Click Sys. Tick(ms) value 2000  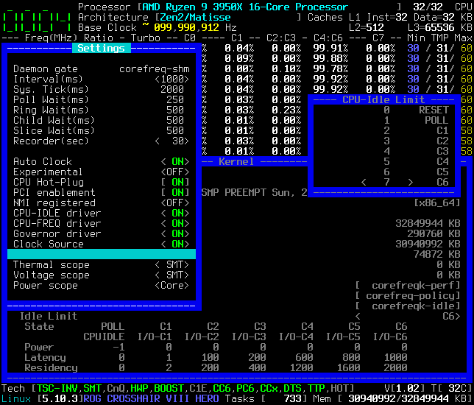(172, 90)
